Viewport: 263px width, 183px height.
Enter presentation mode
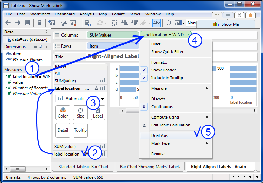(168, 23)
